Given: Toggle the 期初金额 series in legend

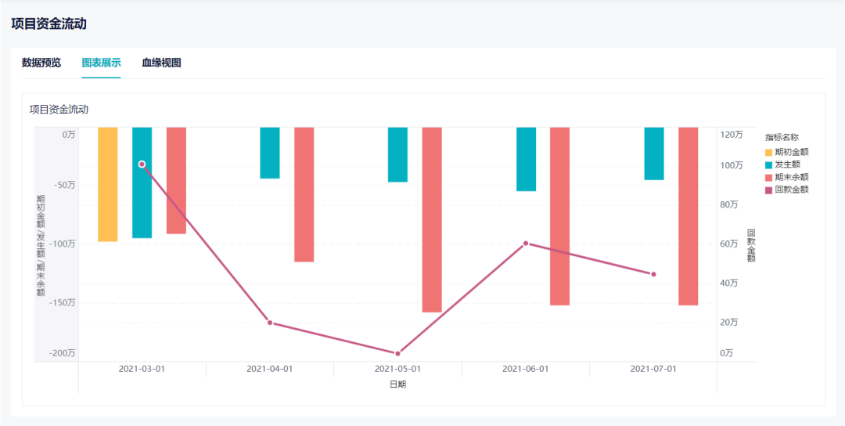Looking at the screenshot, I should pyautogui.click(x=791, y=152).
